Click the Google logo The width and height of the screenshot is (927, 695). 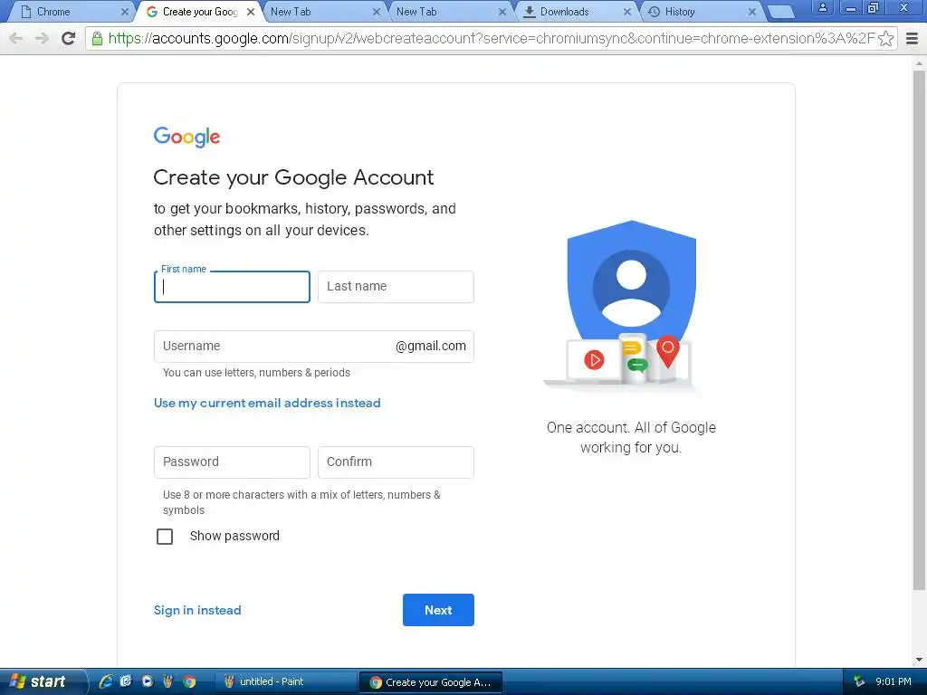186,137
